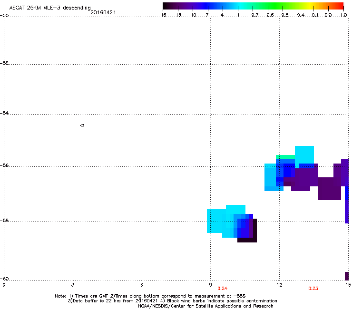Image resolution: width=352 pixels, height=309 pixels.
Task: Click the note about Data buffer is 22 hrs
Action: pos(172,301)
